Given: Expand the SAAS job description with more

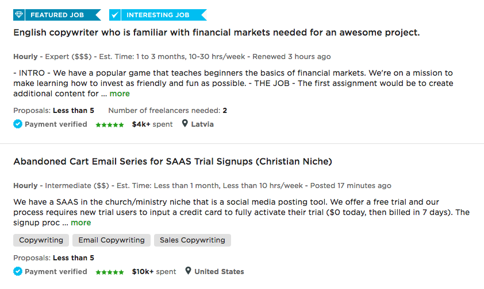Looking at the screenshot, I should pos(81,222).
